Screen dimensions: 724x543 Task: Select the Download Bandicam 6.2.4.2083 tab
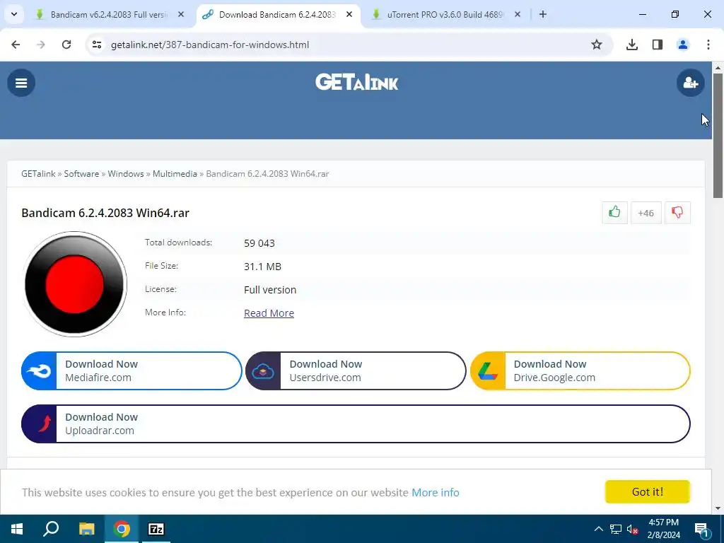click(277, 14)
